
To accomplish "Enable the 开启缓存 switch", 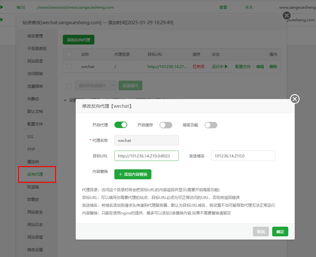I will tap(166, 125).
